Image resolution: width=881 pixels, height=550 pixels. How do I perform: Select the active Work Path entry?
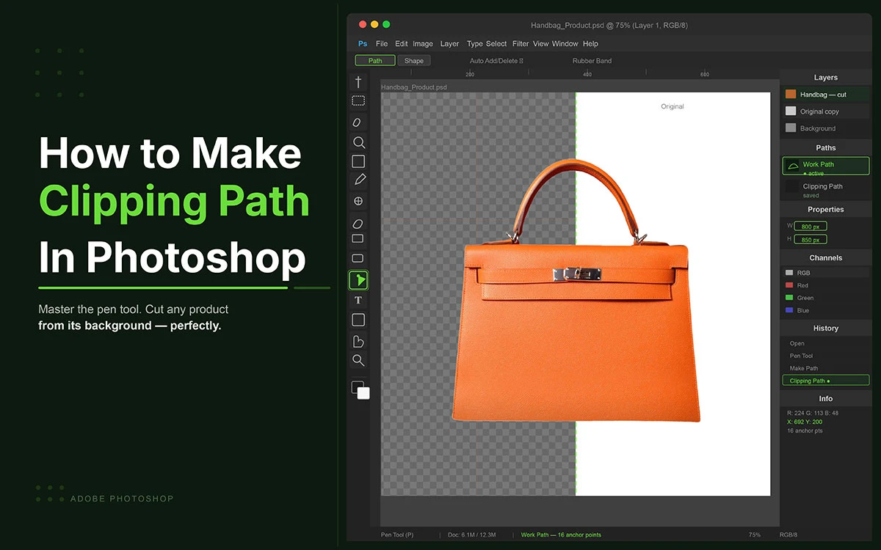[825, 166]
